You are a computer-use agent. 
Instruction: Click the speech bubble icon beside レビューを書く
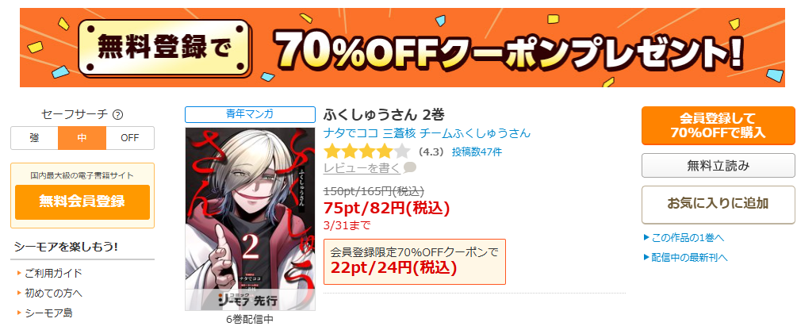tap(410, 167)
